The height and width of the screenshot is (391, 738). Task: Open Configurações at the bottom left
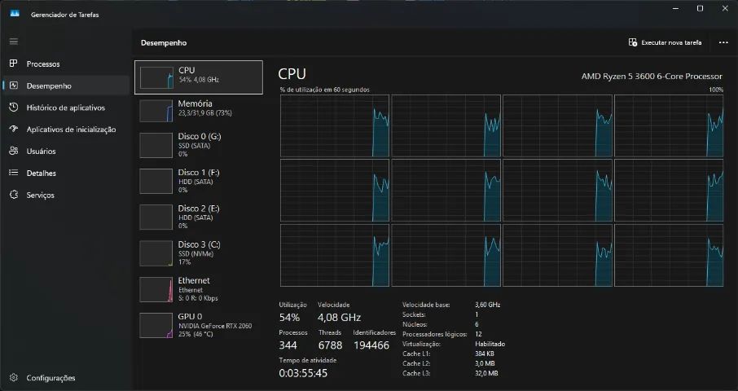(66, 378)
